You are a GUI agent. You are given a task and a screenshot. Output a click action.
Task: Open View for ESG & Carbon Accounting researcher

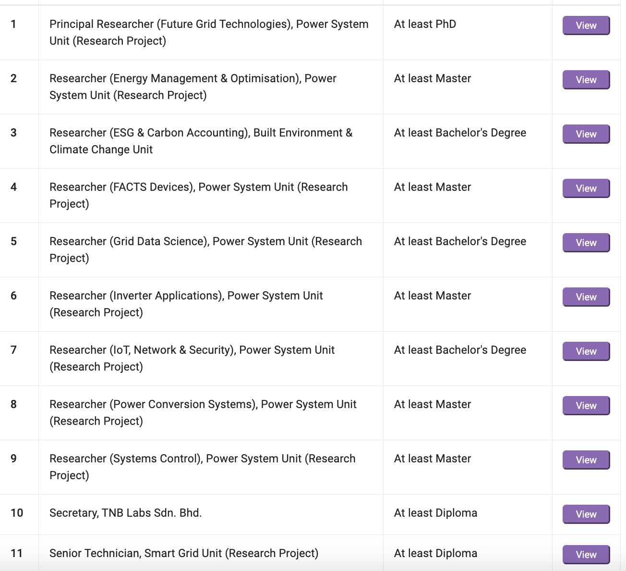pyautogui.click(x=586, y=134)
